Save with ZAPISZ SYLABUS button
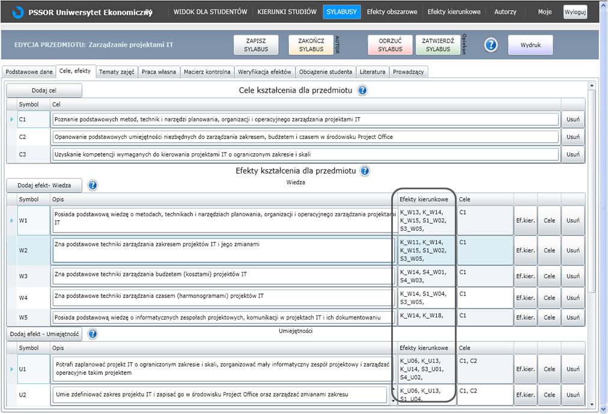The height and width of the screenshot is (414, 608). (256, 45)
